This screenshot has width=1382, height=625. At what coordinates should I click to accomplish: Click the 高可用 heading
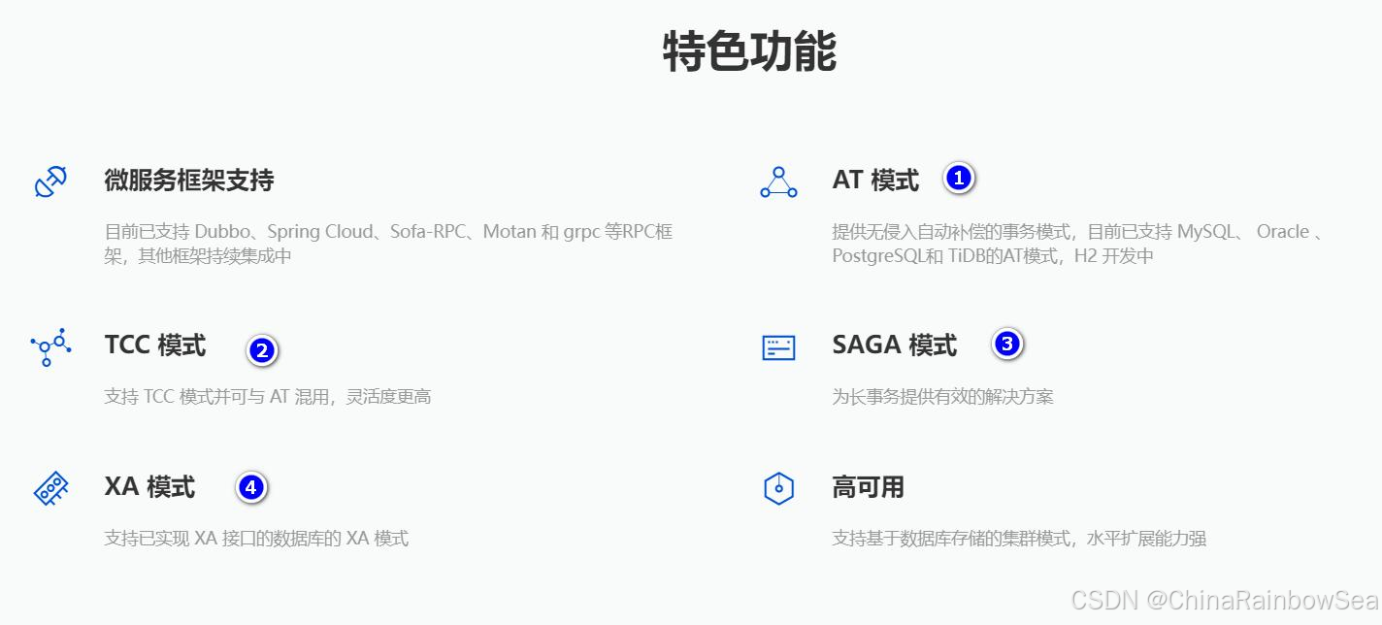868,487
